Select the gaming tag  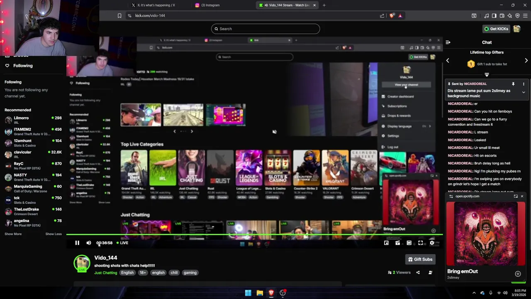coord(190,273)
